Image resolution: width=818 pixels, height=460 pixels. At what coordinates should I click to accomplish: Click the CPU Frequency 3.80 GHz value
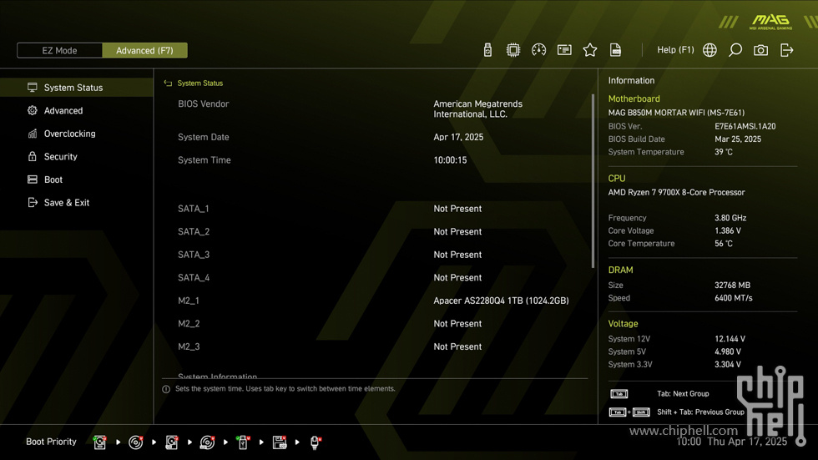pos(730,218)
